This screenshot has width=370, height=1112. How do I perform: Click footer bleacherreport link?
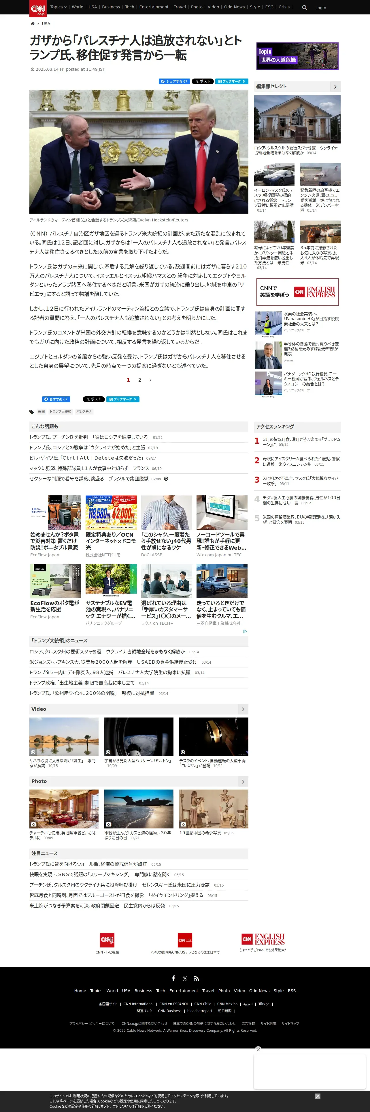click(x=199, y=1011)
